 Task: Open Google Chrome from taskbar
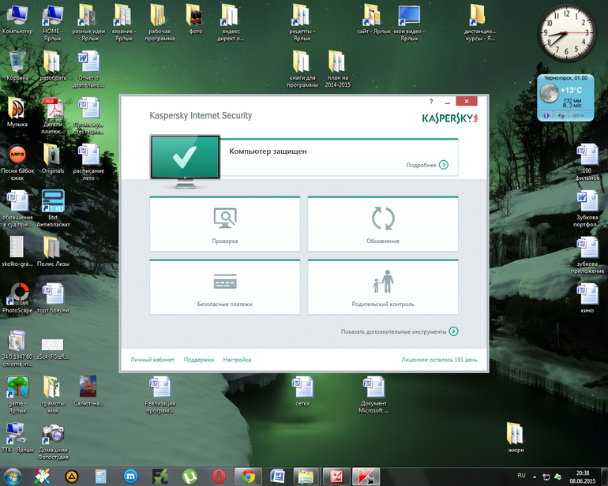(x=249, y=477)
